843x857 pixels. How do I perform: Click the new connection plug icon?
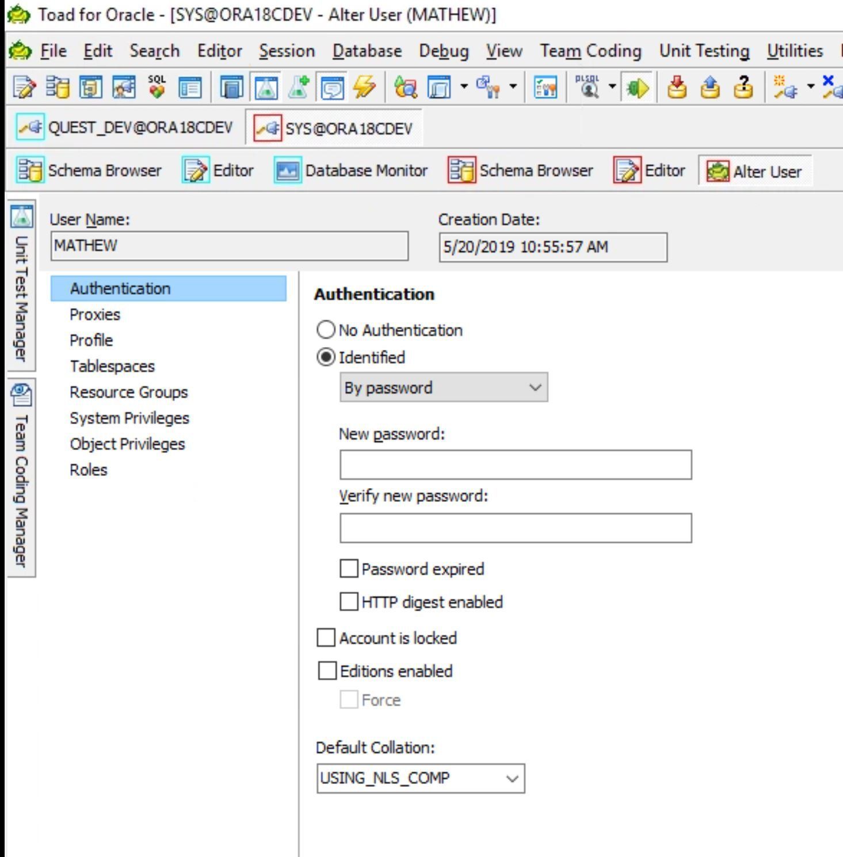click(785, 87)
